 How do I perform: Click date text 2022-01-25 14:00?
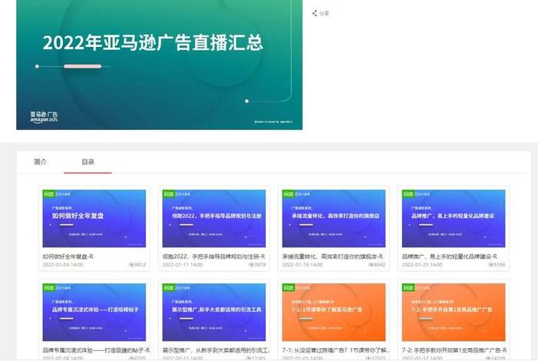(422, 265)
